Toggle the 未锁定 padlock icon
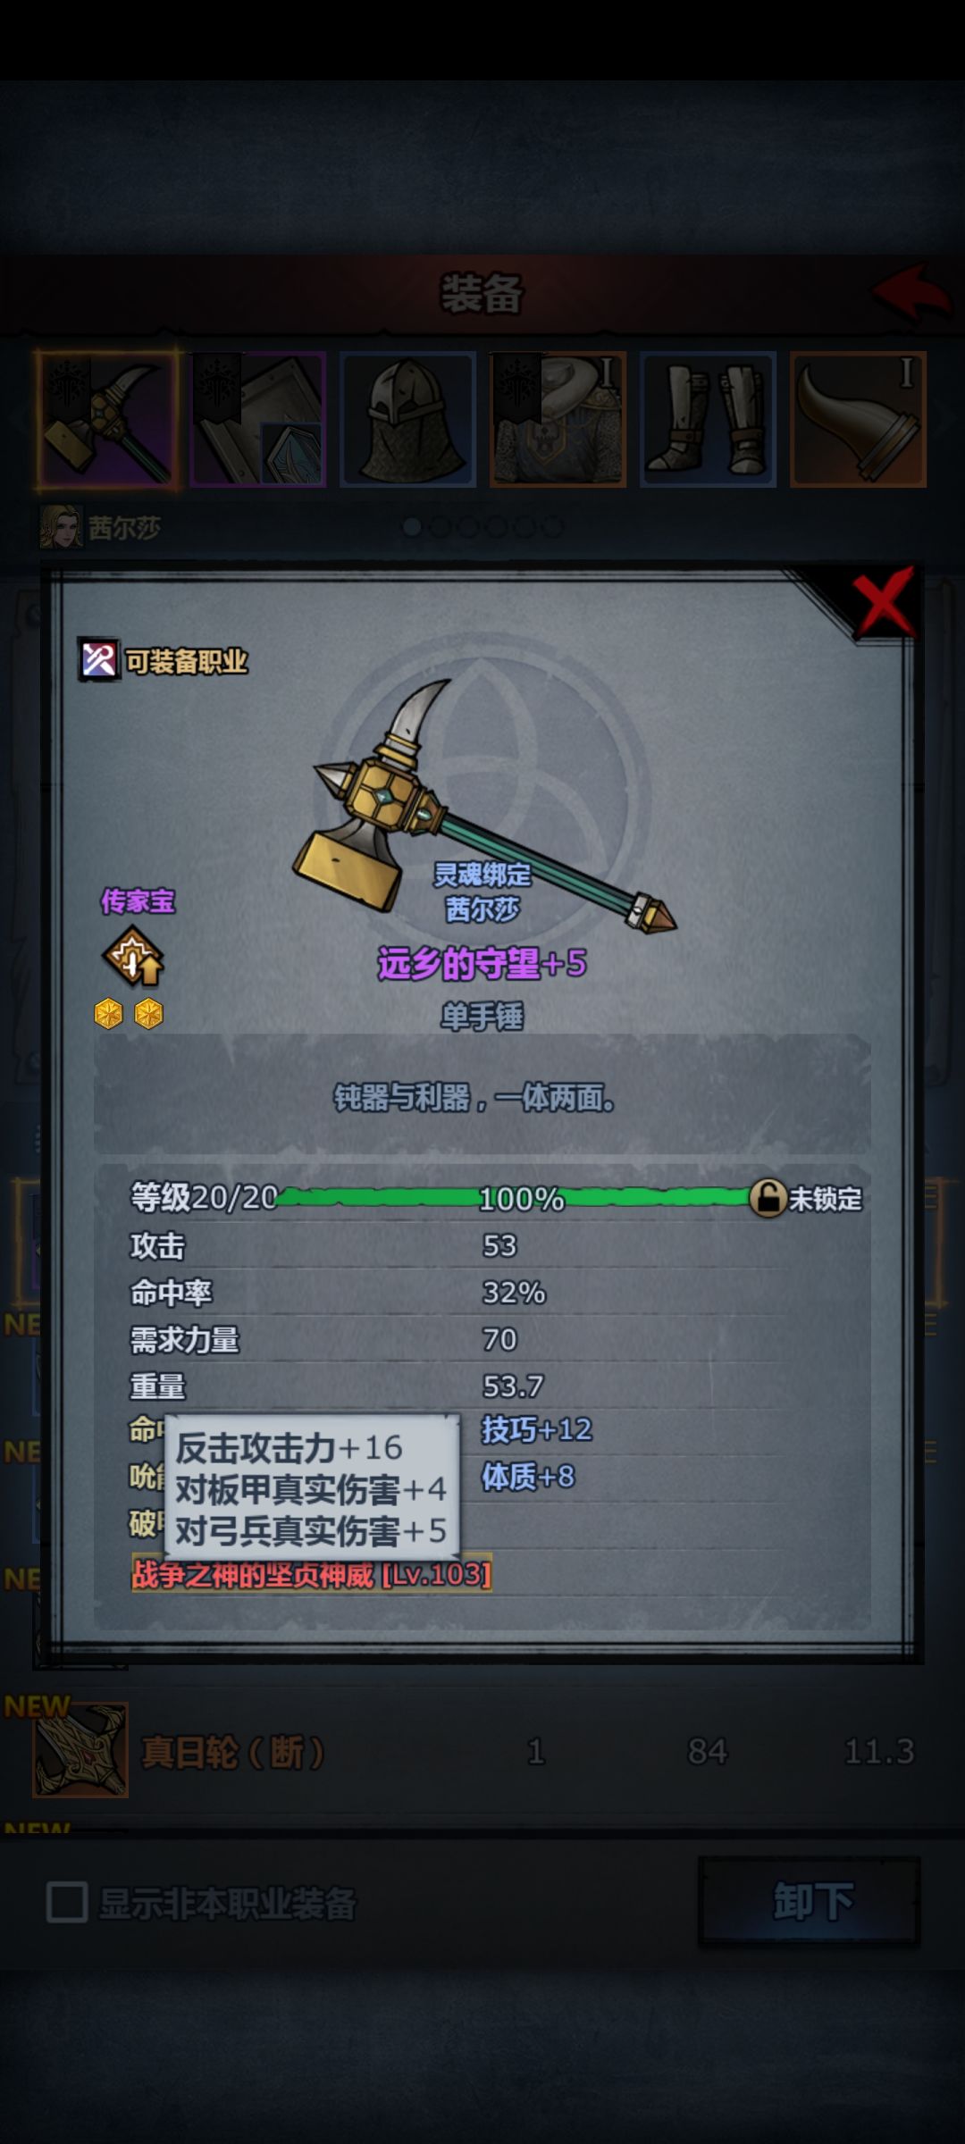The height and width of the screenshot is (2144, 965). click(768, 1198)
